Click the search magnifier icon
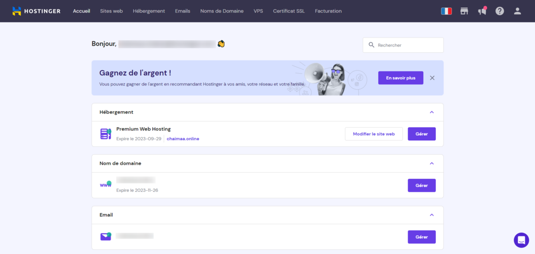This screenshot has width=535, height=254. tap(371, 45)
